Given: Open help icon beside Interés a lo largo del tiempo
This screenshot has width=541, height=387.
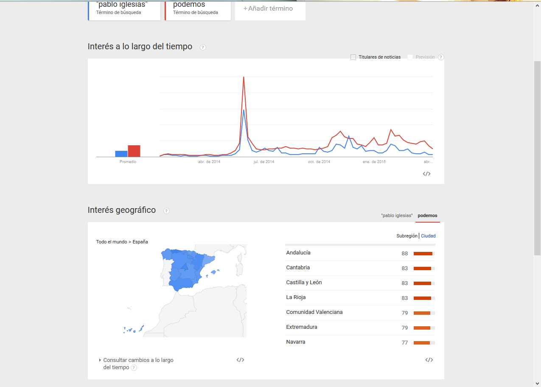Looking at the screenshot, I should pos(203,47).
